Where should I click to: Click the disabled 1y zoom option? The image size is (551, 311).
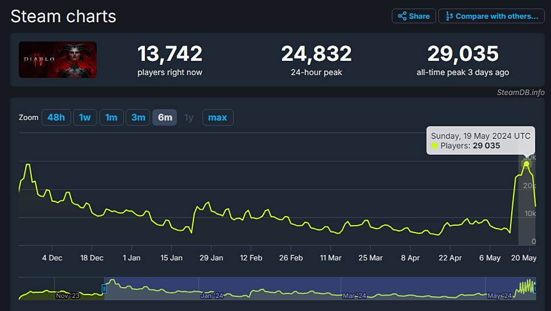point(189,118)
